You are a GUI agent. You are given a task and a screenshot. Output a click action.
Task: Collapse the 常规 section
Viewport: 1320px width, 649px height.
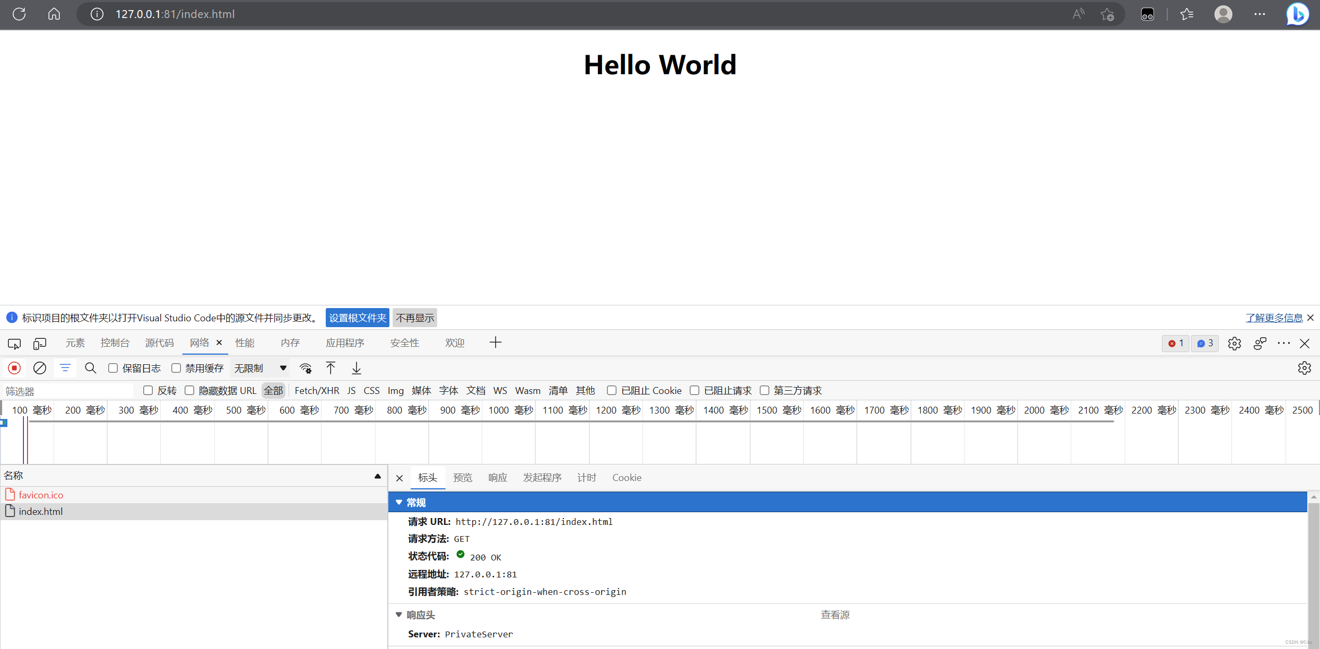point(399,502)
